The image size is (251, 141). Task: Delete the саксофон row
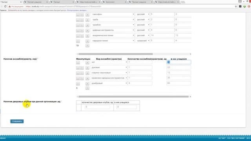[87, 15]
